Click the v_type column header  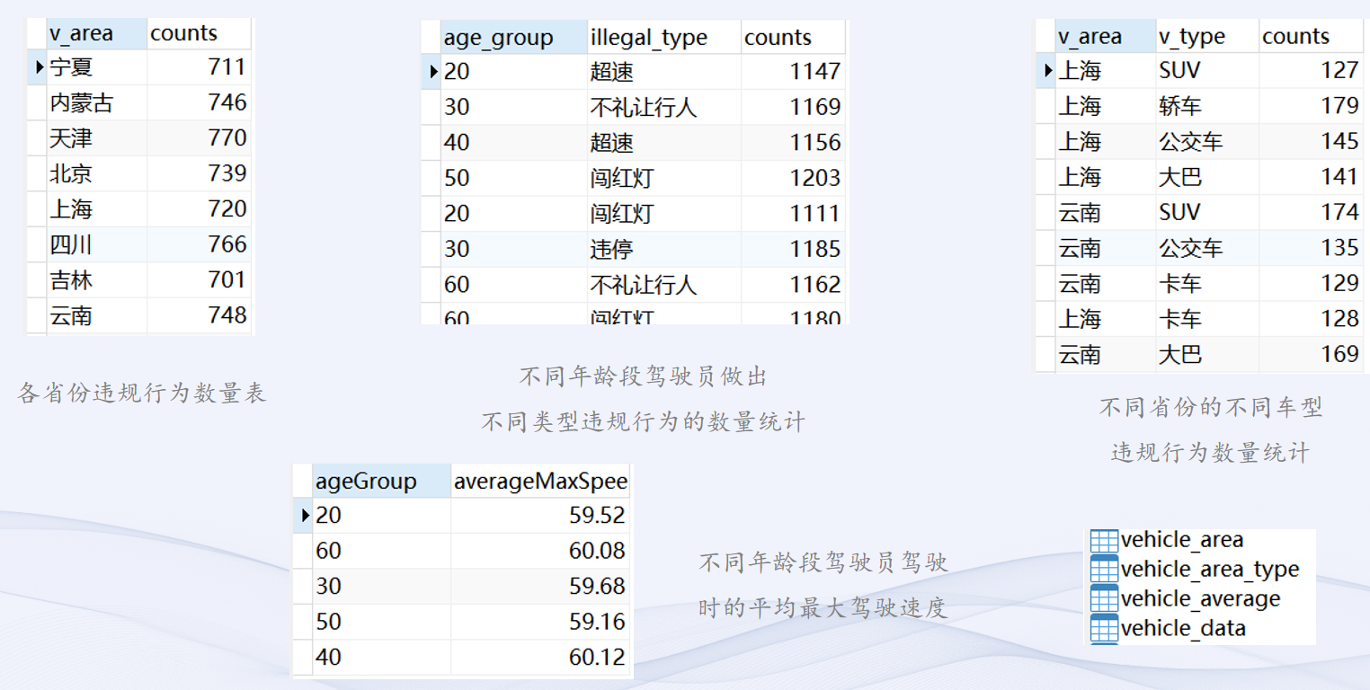pyautogui.click(x=1207, y=37)
